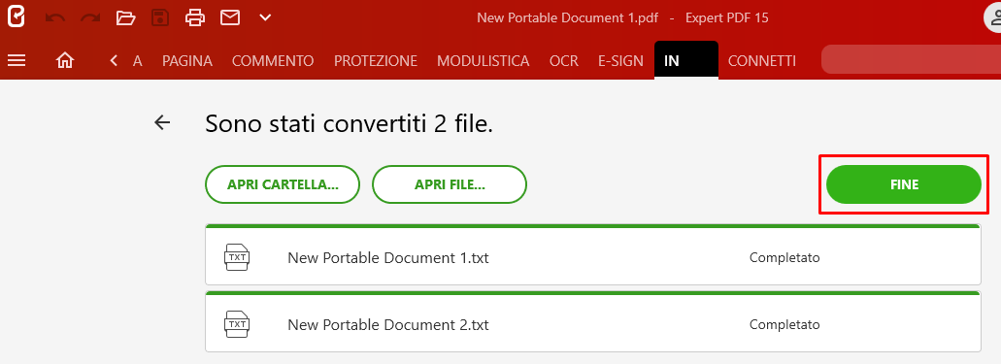Screen dimensions: 1001x364
Task: Click the back arrow beside conversion heading
Action: tap(163, 122)
